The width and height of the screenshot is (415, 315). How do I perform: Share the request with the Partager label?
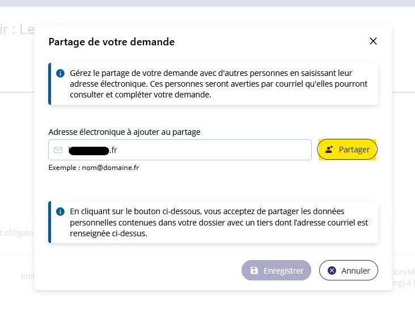(x=354, y=150)
